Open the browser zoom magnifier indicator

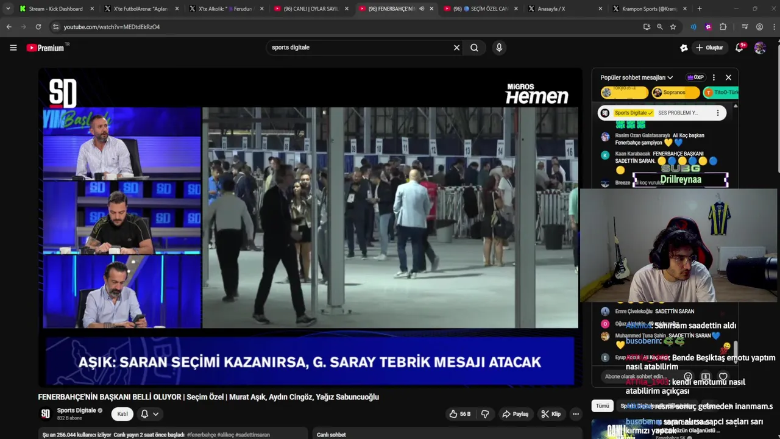point(659,27)
